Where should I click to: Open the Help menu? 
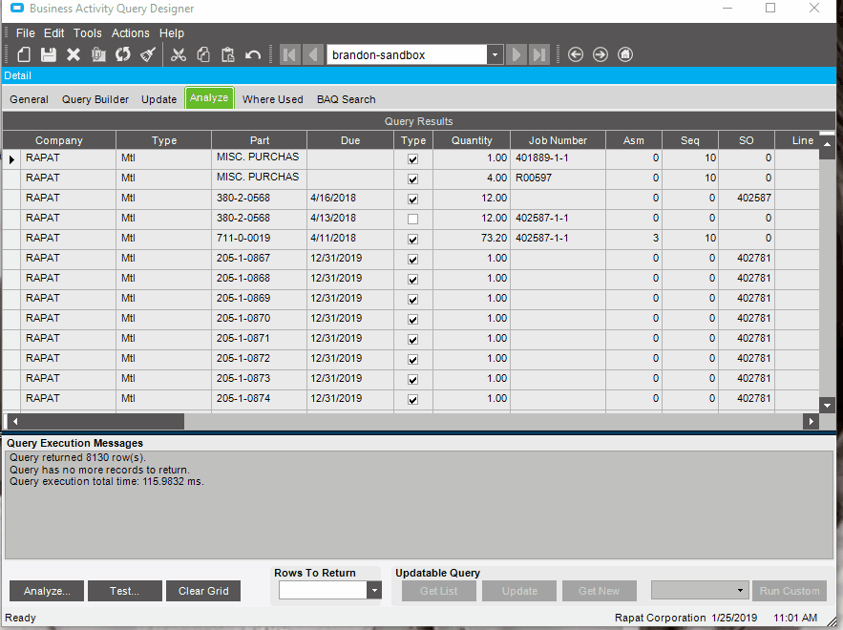[172, 33]
